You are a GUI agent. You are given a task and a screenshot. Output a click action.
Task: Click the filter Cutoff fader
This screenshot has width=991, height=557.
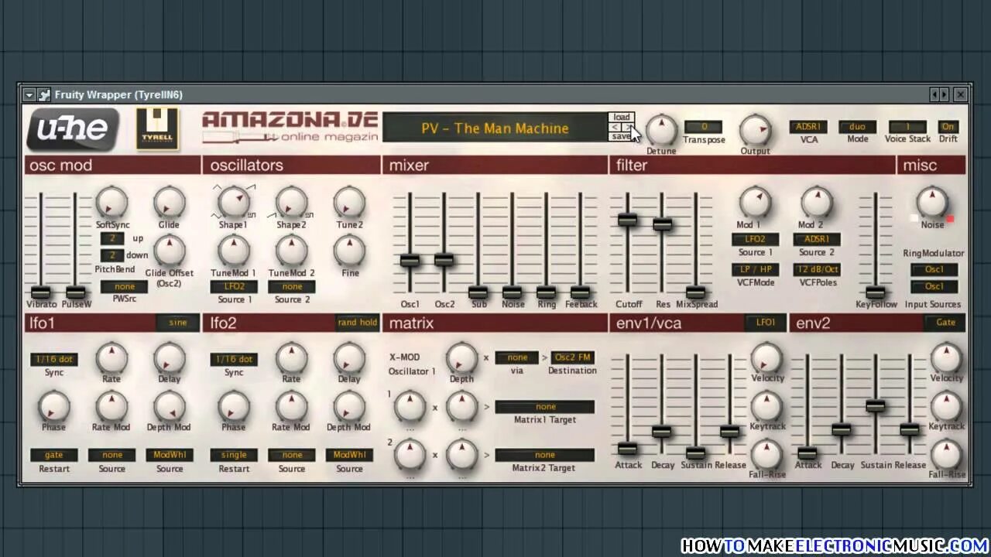tap(628, 220)
